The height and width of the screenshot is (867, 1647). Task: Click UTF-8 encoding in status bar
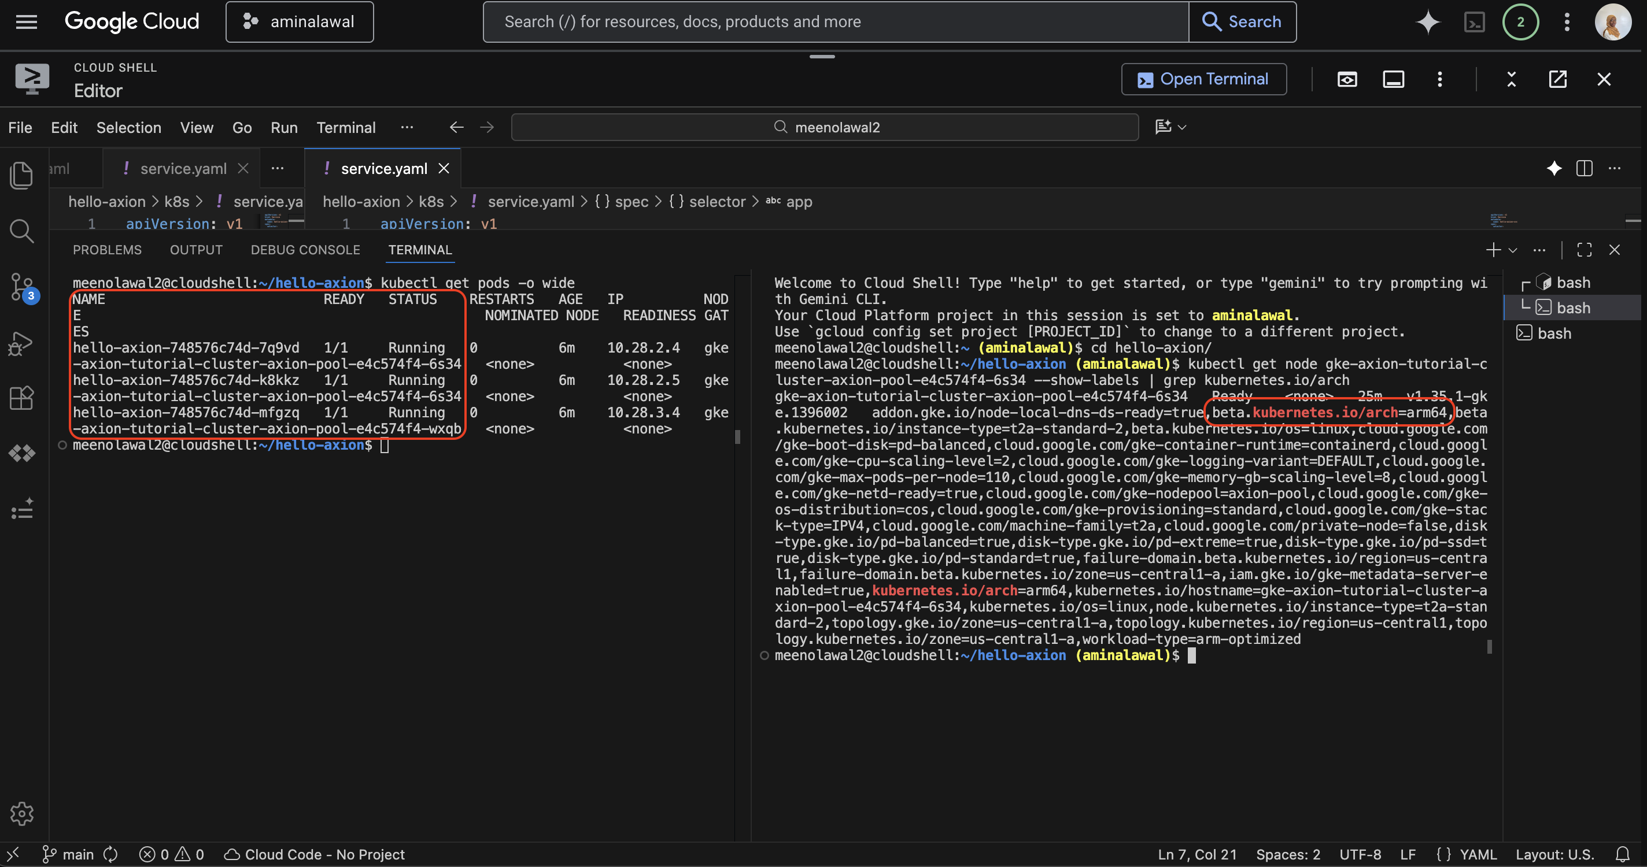pyautogui.click(x=1360, y=854)
